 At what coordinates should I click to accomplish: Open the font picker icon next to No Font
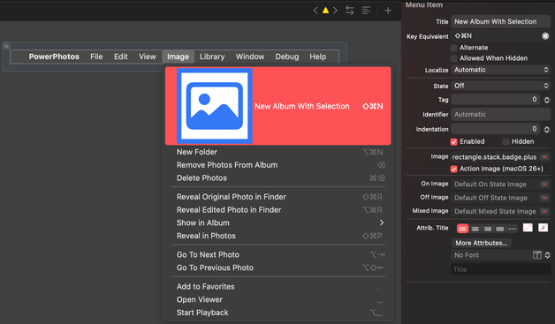[537, 255]
